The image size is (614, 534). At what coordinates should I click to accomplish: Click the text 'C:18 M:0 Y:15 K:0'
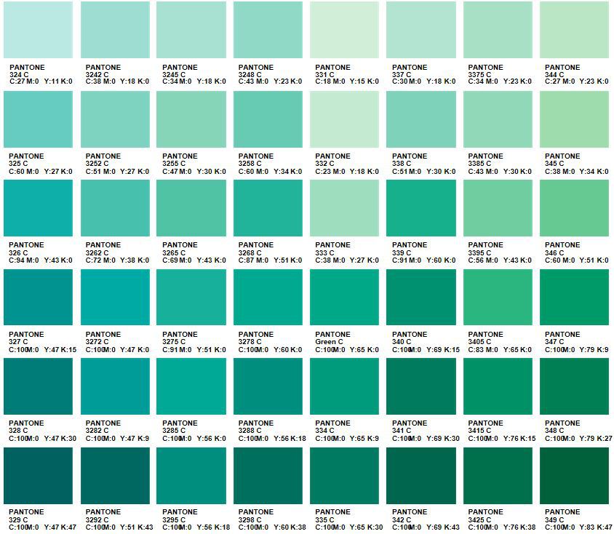[347, 81]
